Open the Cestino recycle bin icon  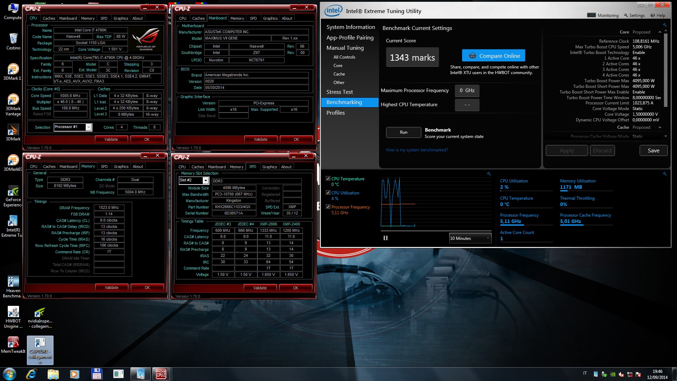point(13,42)
